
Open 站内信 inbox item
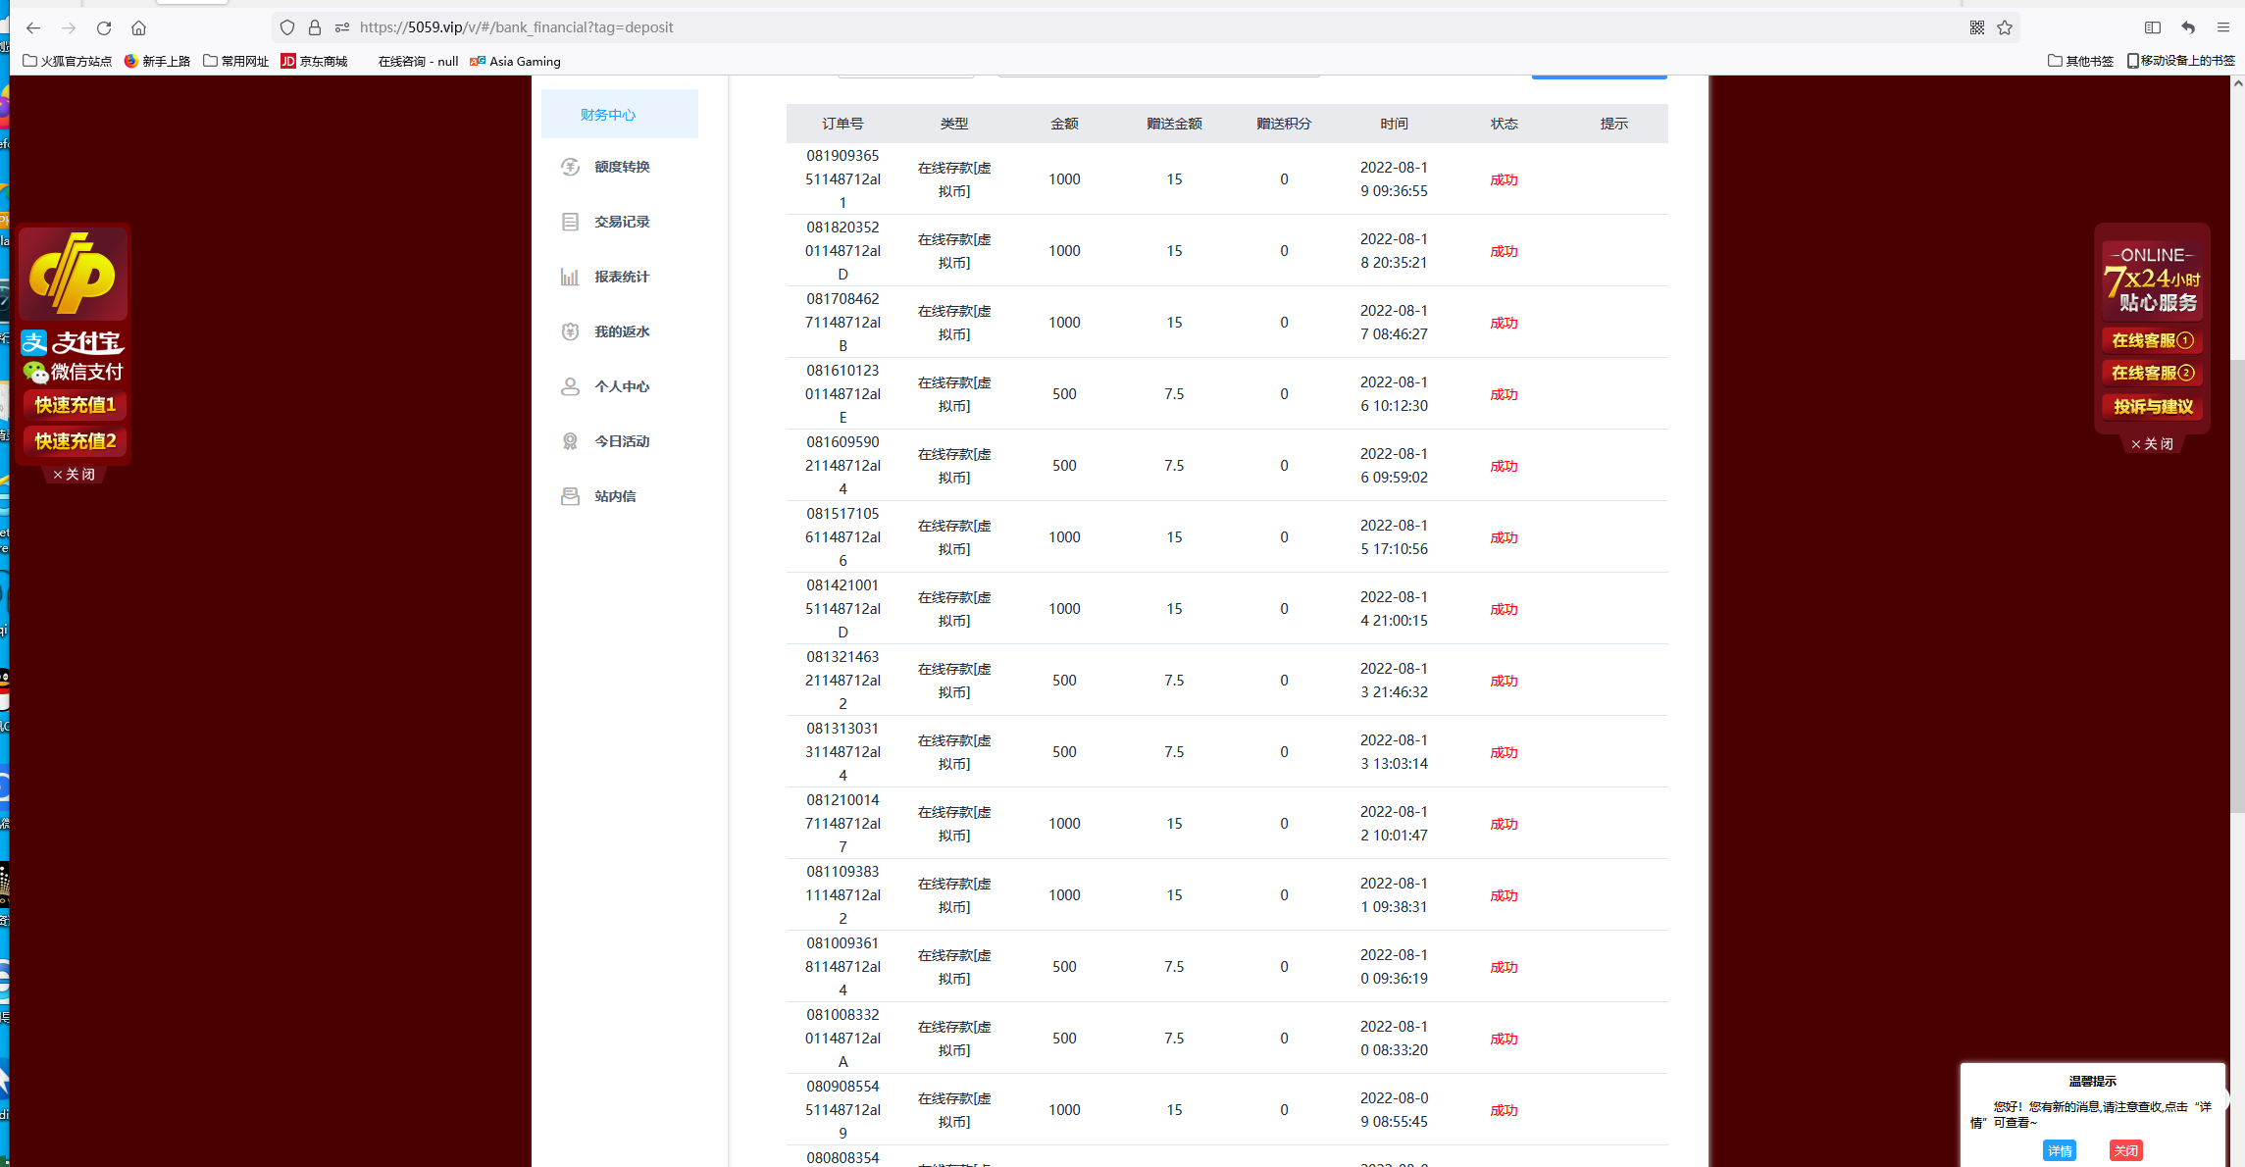tap(614, 496)
